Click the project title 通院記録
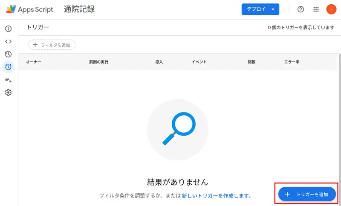Screen dimensions: 341x206 pos(79,9)
